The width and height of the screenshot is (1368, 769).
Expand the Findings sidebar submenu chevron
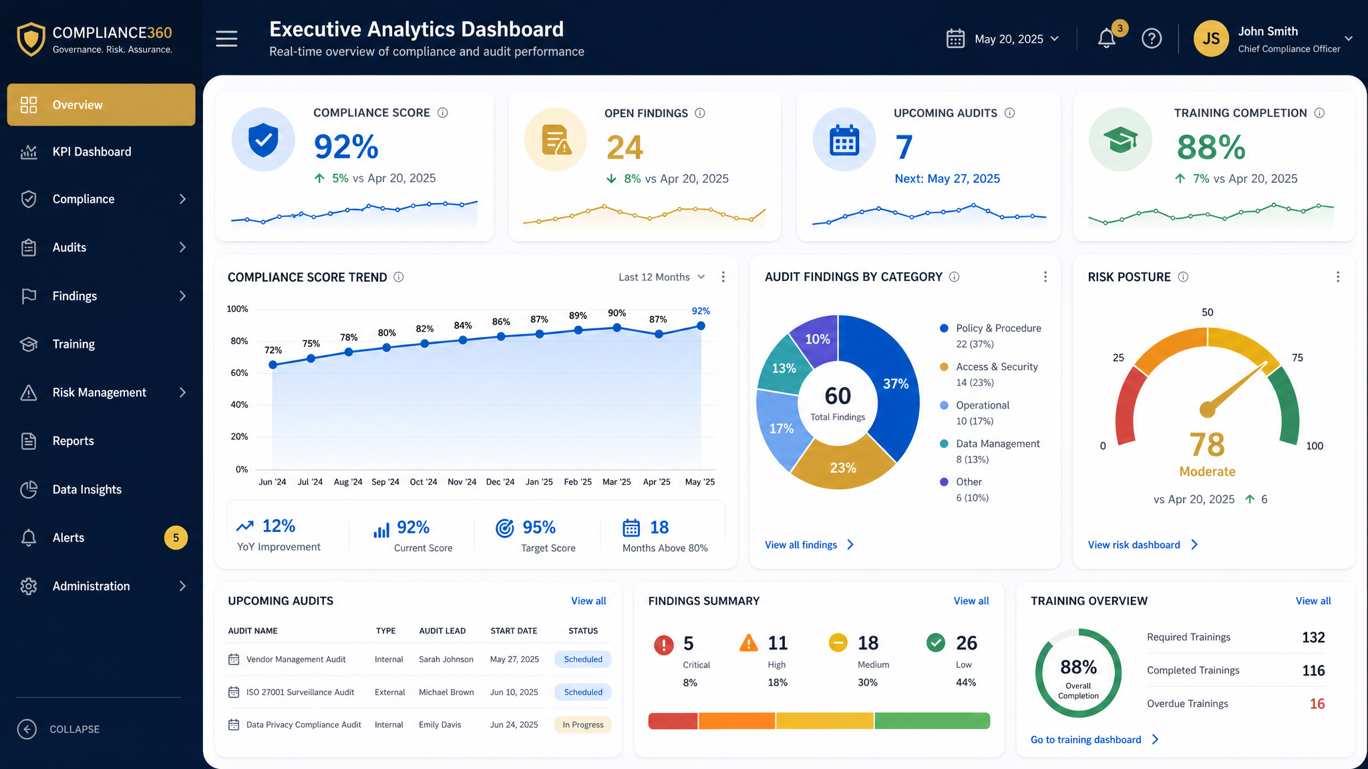(x=182, y=296)
